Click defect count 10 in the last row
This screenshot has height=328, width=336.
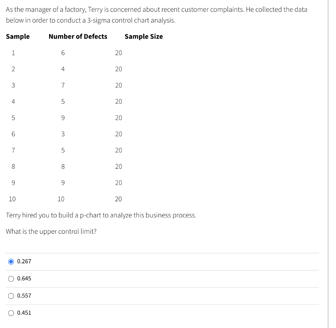pos(61,199)
